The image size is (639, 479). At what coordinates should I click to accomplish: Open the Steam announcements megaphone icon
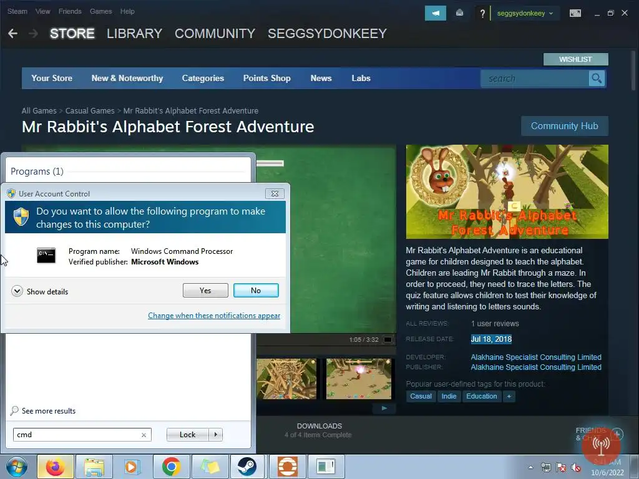[x=435, y=13]
